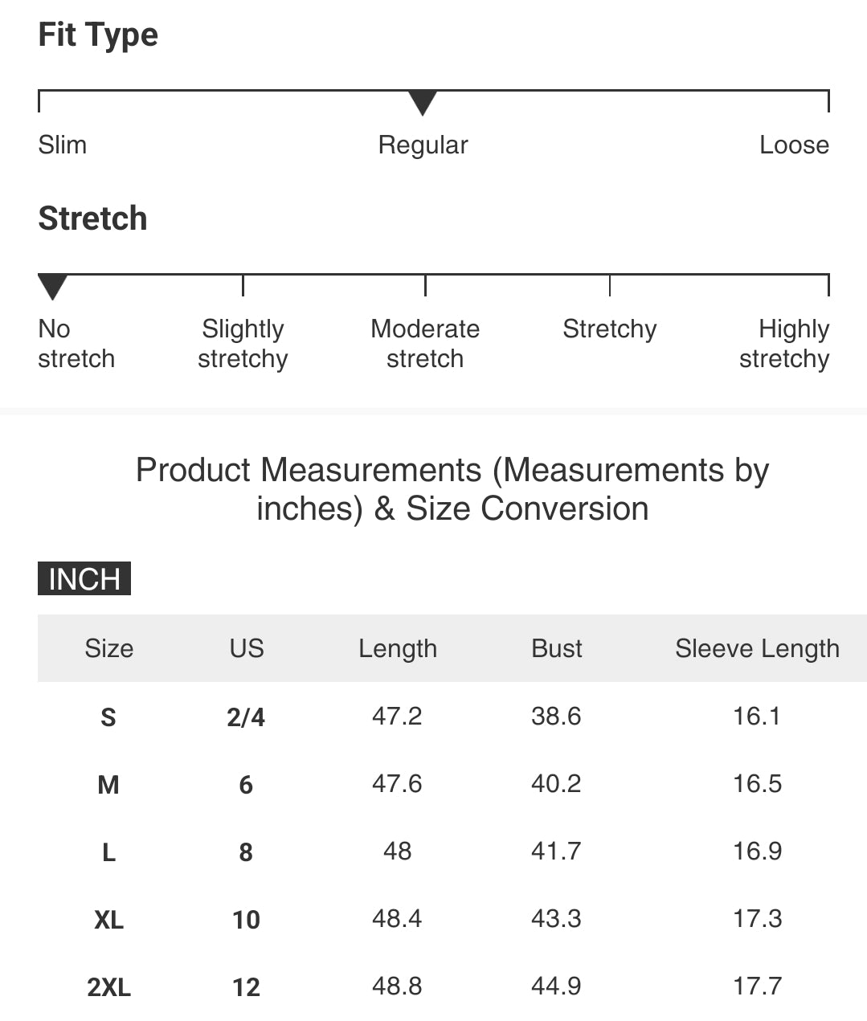Select the INCH unit tab
Viewport: 867px width, 1021px height.
coord(84,578)
